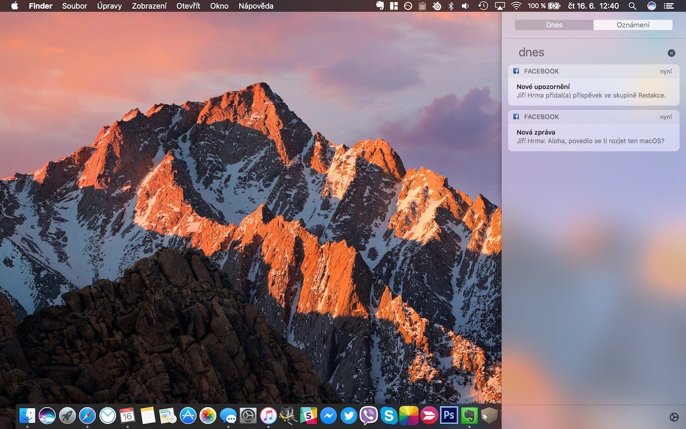The height and width of the screenshot is (429, 686).
Task: Click Spotlight search magnifier in menu bar
Action: point(632,6)
